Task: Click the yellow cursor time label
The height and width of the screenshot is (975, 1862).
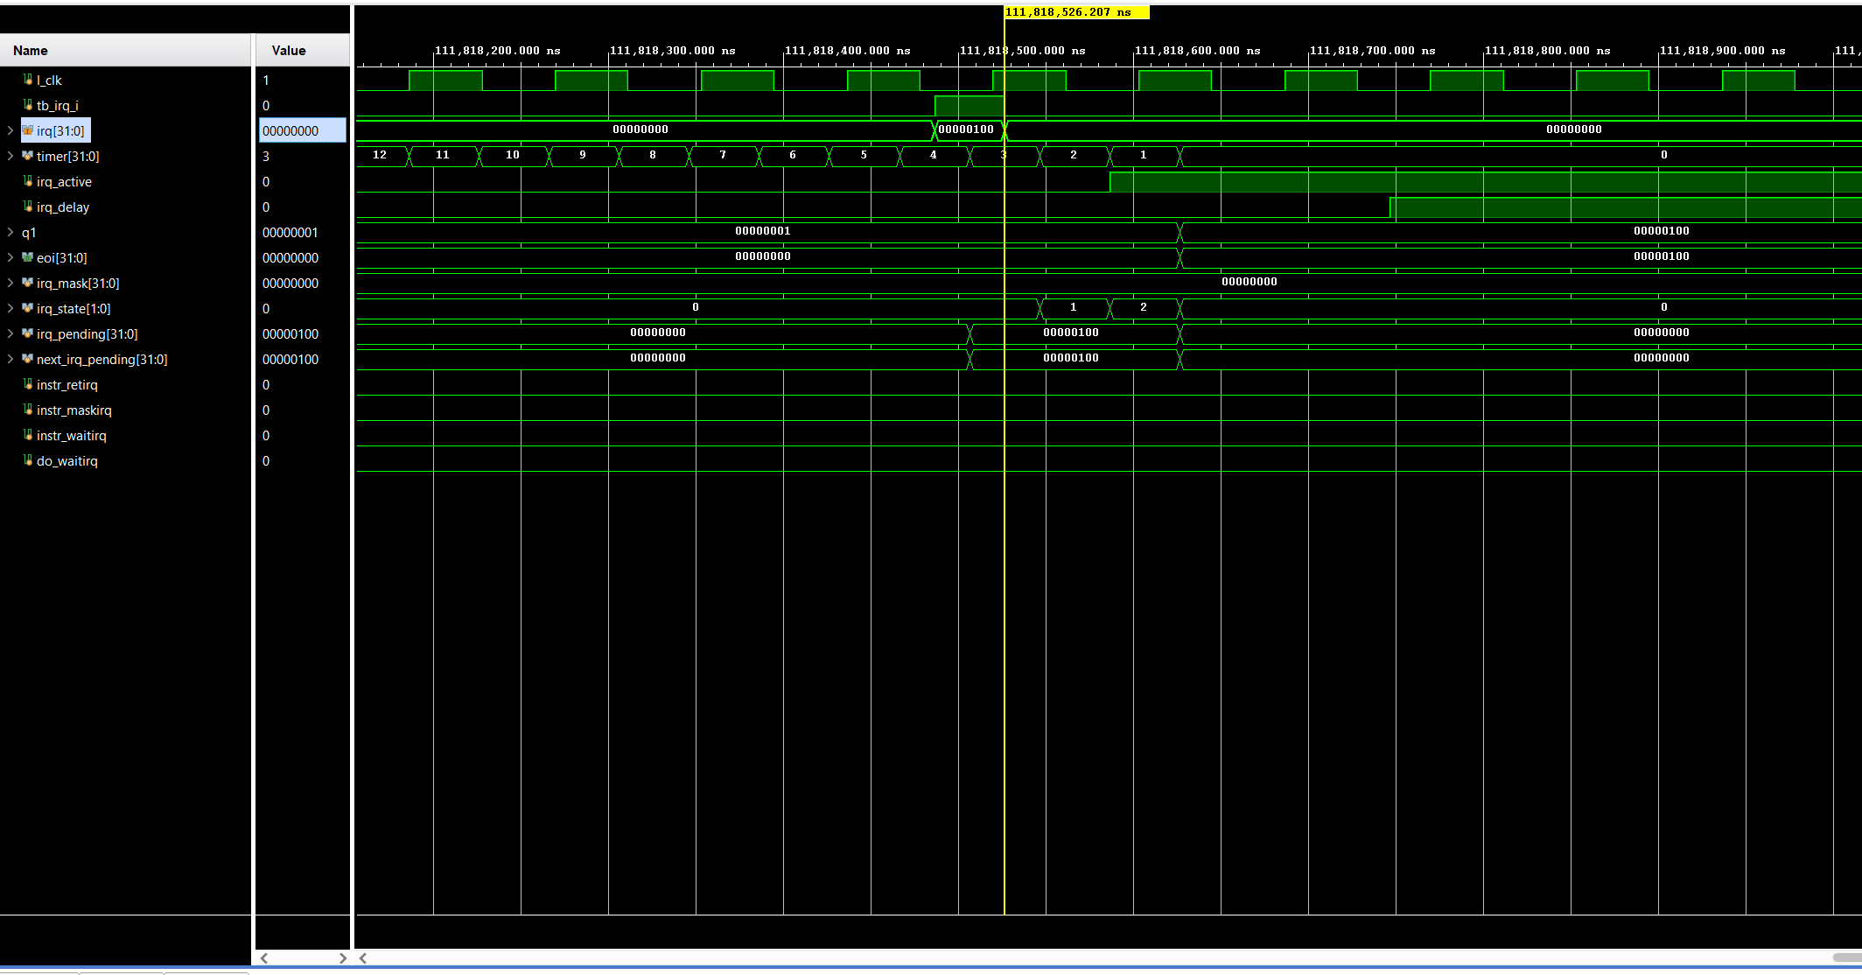Action: pyautogui.click(x=1076, y=12)
